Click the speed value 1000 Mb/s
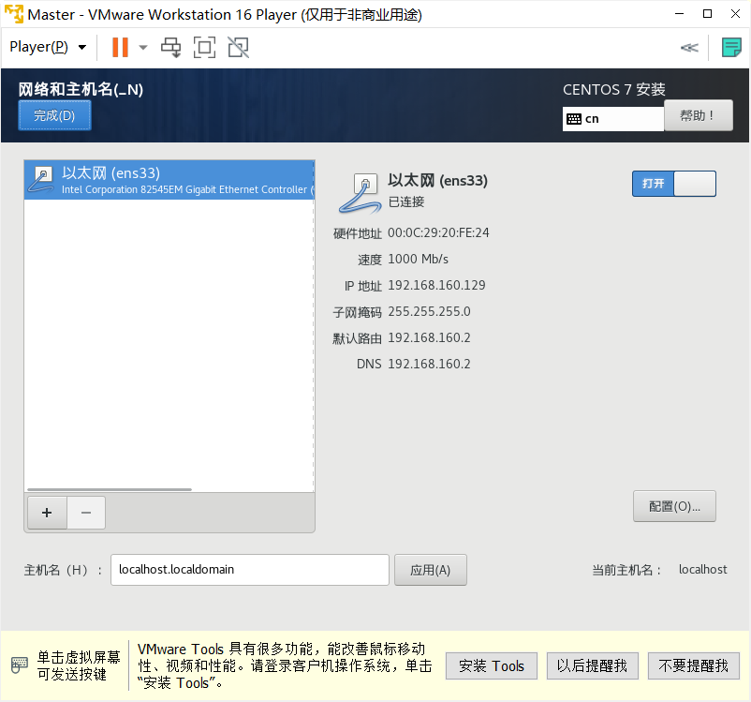The width and height of the screenshot is (751, 702). click(x=418, y=260)
